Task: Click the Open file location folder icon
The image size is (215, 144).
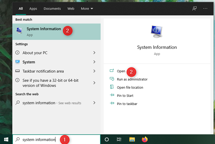Action: [x=112, y=87]
